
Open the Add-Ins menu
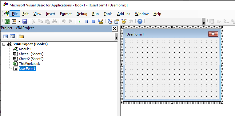pos(124,14)
